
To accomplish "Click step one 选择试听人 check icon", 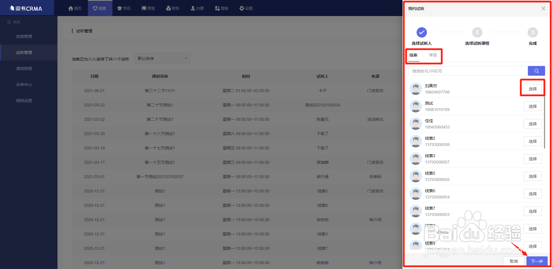I will [x=422, y=32].
